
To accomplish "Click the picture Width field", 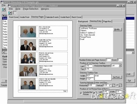I will pyautogui.click(x=119, y=91).
